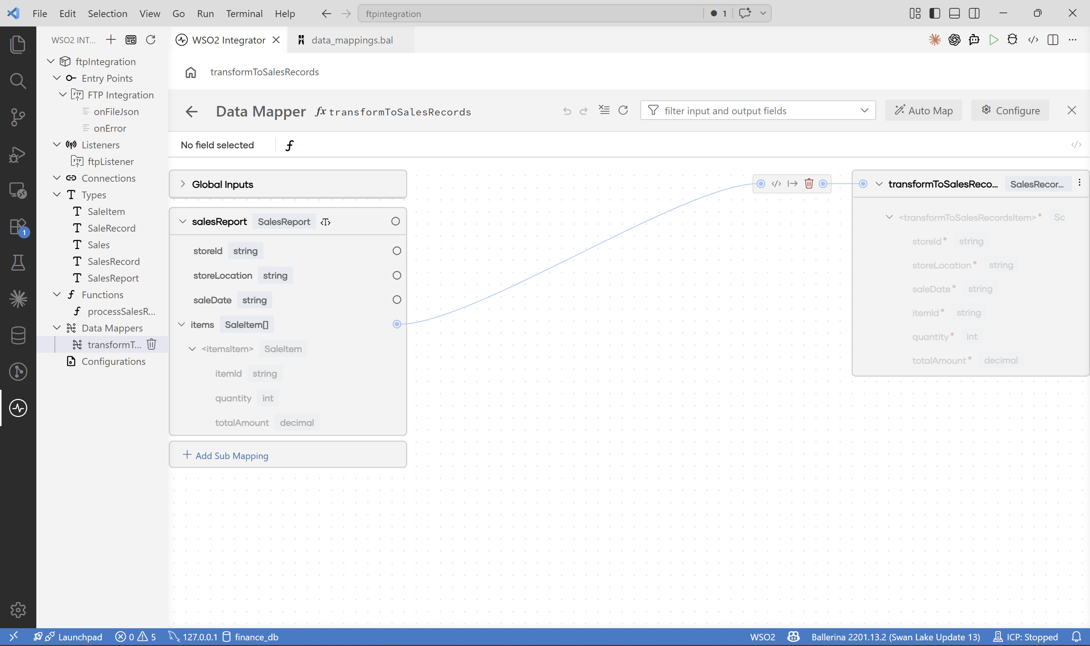Refresh the Data Mapper view
This screenshot has height=646, width=1090.
623,110
